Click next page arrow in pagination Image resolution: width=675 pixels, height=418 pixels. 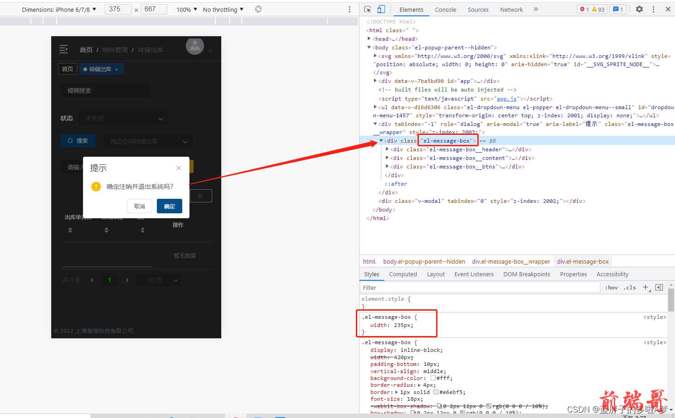(127, 280)
